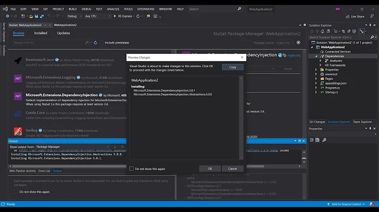
Task: Click the categorized icon in Properties panel
Action: 312,140
